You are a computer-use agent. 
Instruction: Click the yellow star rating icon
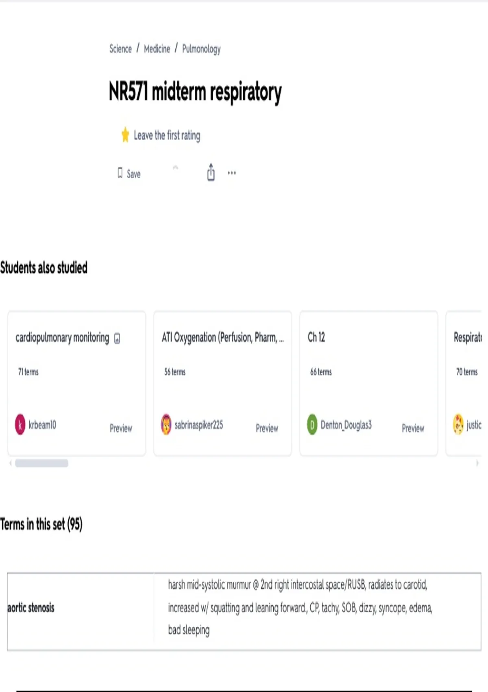coord(125,135)
